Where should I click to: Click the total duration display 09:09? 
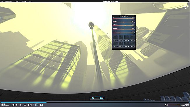click(187, 104)
